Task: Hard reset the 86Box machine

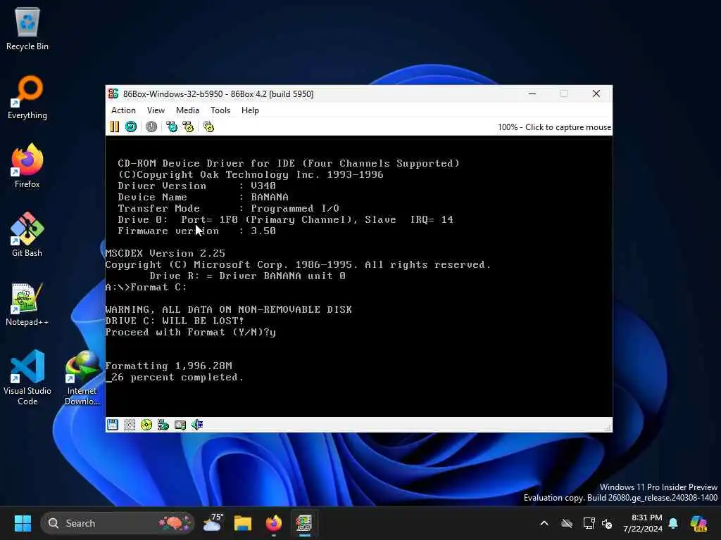Action: pyautogui.click(x=131, y=127)
